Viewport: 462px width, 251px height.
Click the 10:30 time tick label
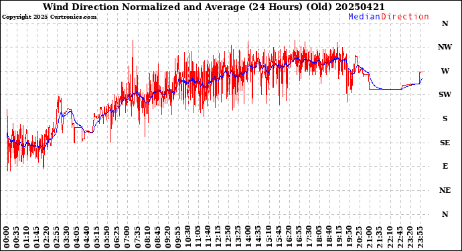point(187,237)
